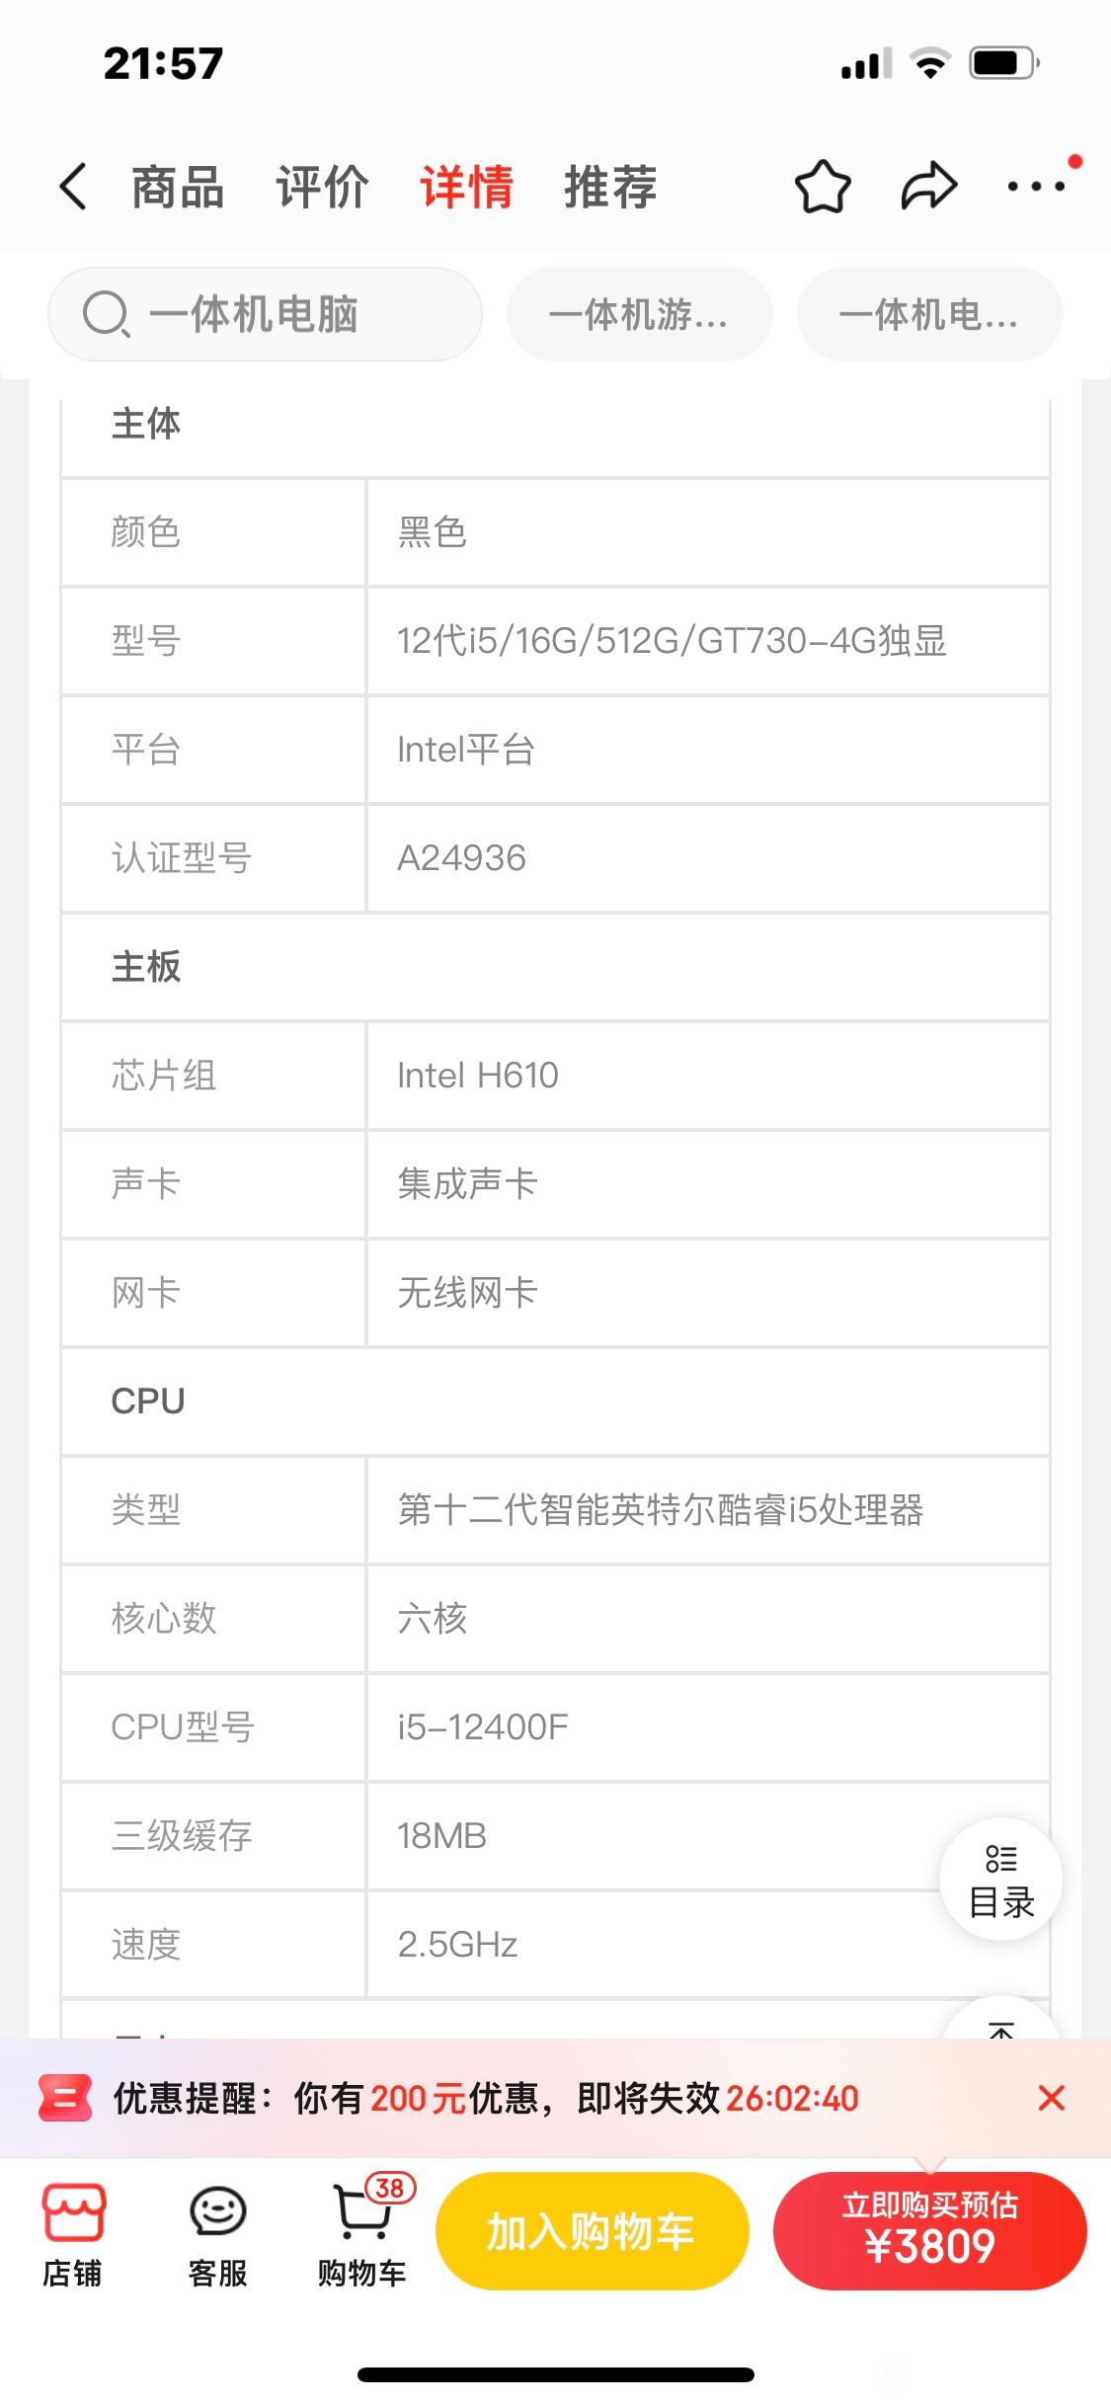Switch to the 推荐 tab
Viewport: 1111px width, 2406px height.
click(x=610, y=187)
